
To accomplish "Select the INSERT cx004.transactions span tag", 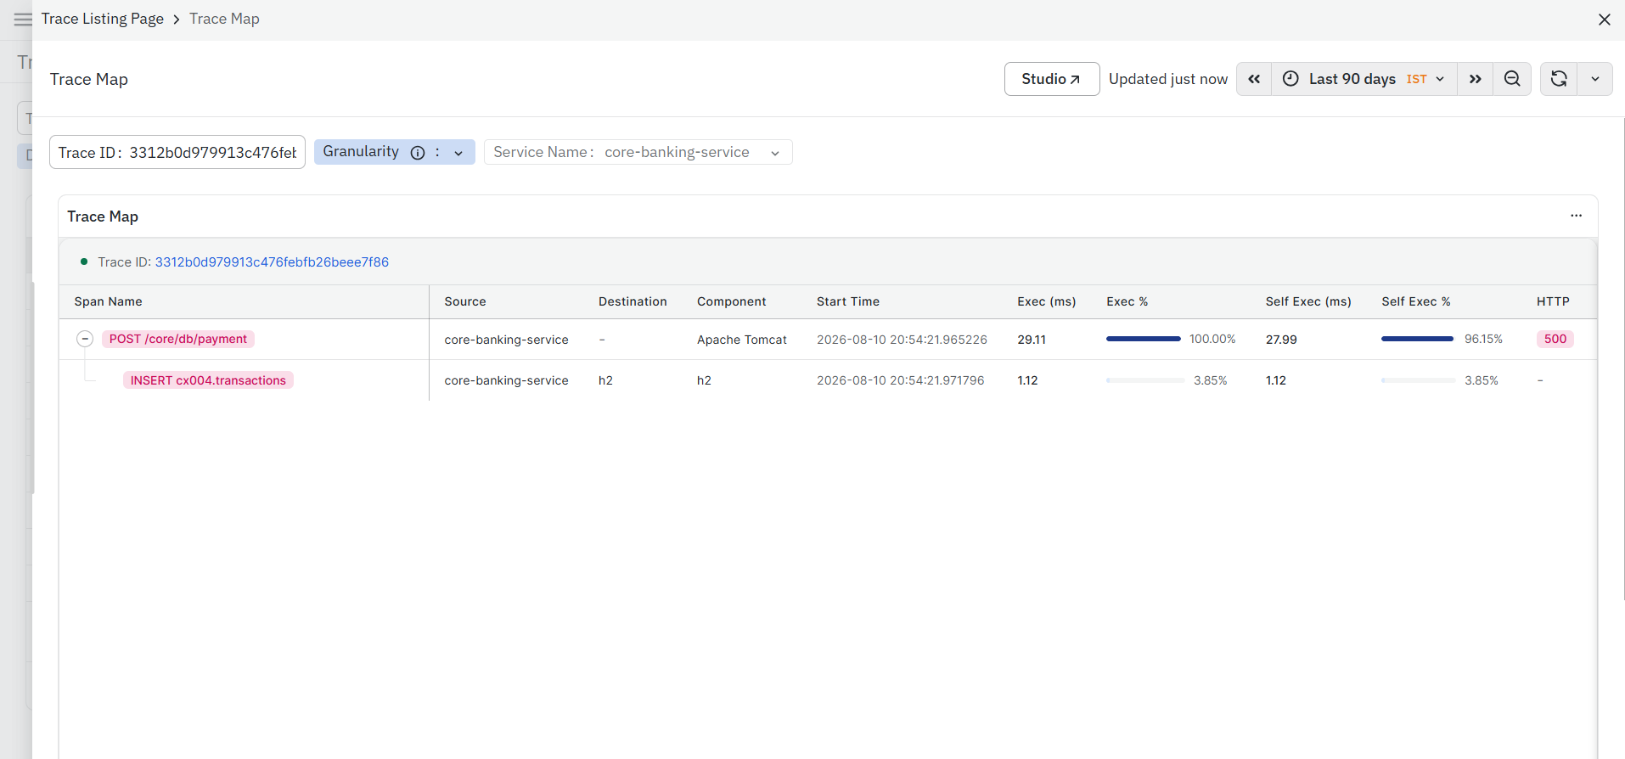I will pos(208,380).
